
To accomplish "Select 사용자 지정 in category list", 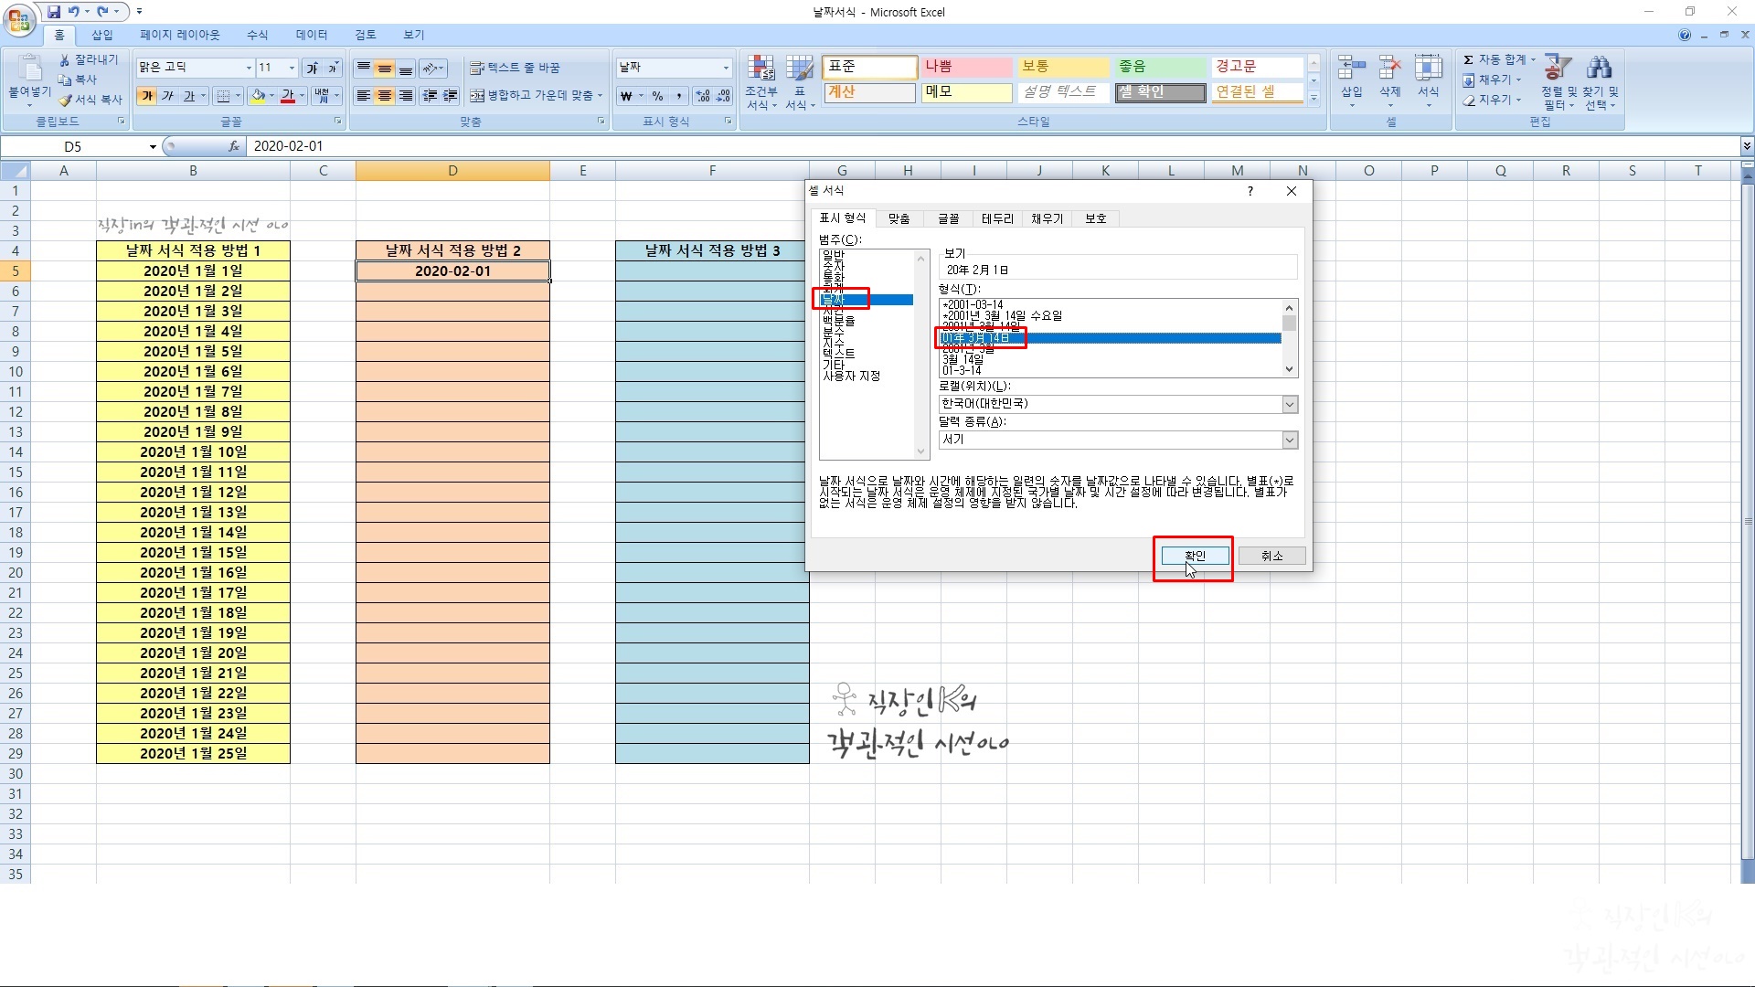I will coord(851,377).
